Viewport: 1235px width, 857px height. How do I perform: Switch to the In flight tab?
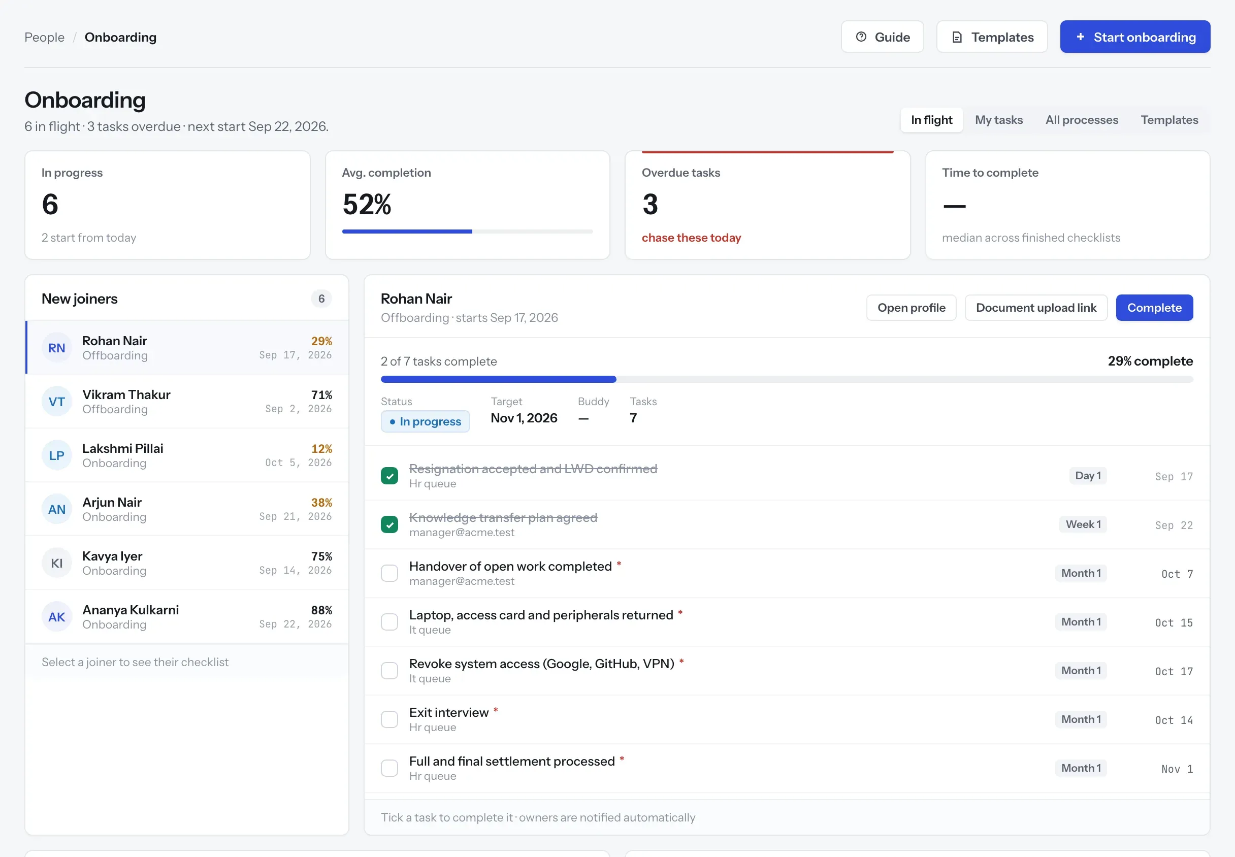(x=931, y=120)
